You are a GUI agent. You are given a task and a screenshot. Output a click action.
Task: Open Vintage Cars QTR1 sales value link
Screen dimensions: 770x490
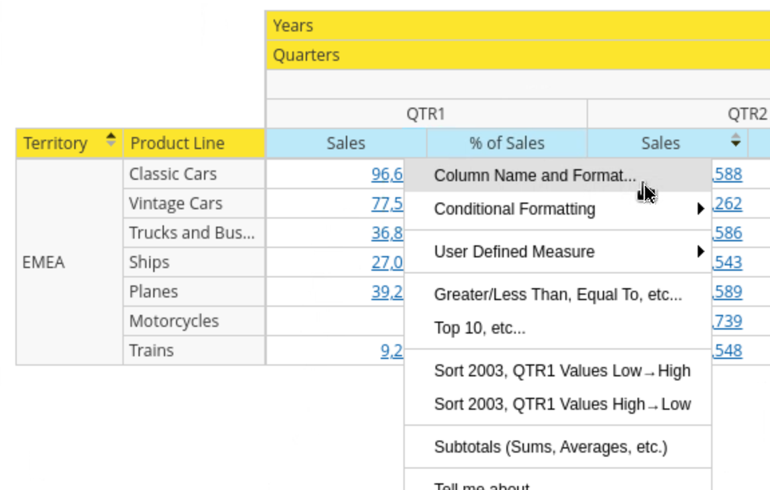pos(387,204)
